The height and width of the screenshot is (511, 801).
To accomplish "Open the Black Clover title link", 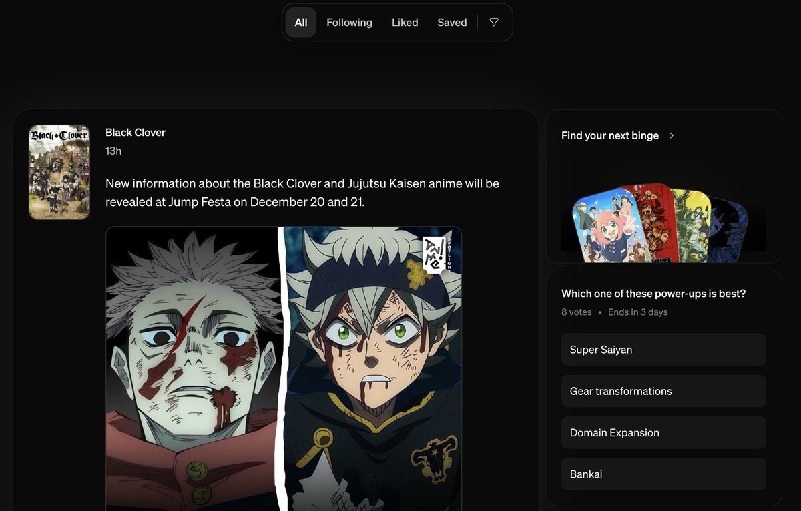I will pyautogui.click(x=136, y=133).
